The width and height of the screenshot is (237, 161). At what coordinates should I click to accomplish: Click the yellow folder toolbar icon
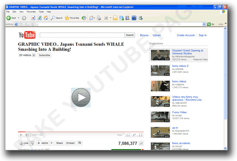pos(115,18)
